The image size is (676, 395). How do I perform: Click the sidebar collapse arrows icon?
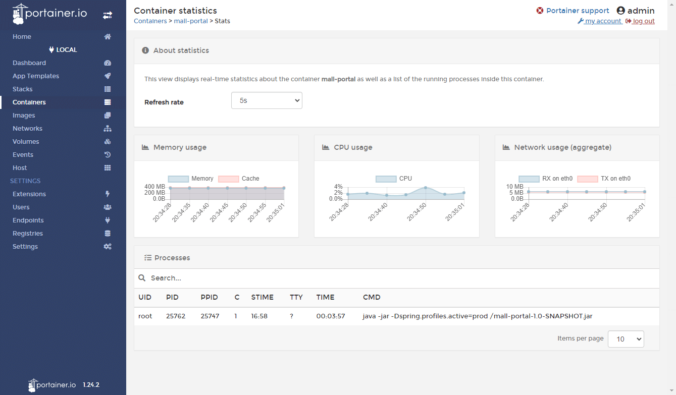click(108, 15)
